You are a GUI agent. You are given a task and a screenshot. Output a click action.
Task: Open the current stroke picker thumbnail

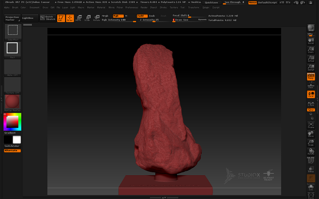pos(12,48)
